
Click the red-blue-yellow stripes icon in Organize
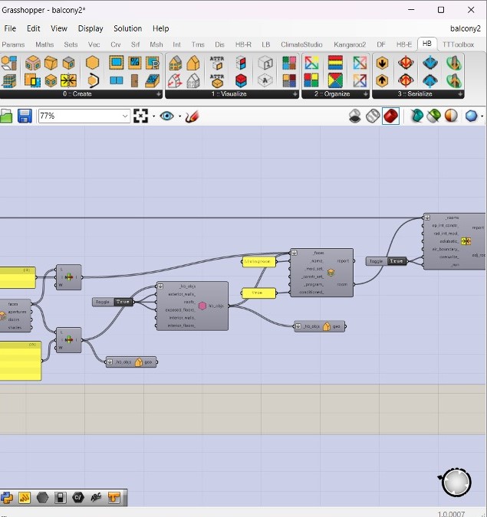tap(335, 62)
